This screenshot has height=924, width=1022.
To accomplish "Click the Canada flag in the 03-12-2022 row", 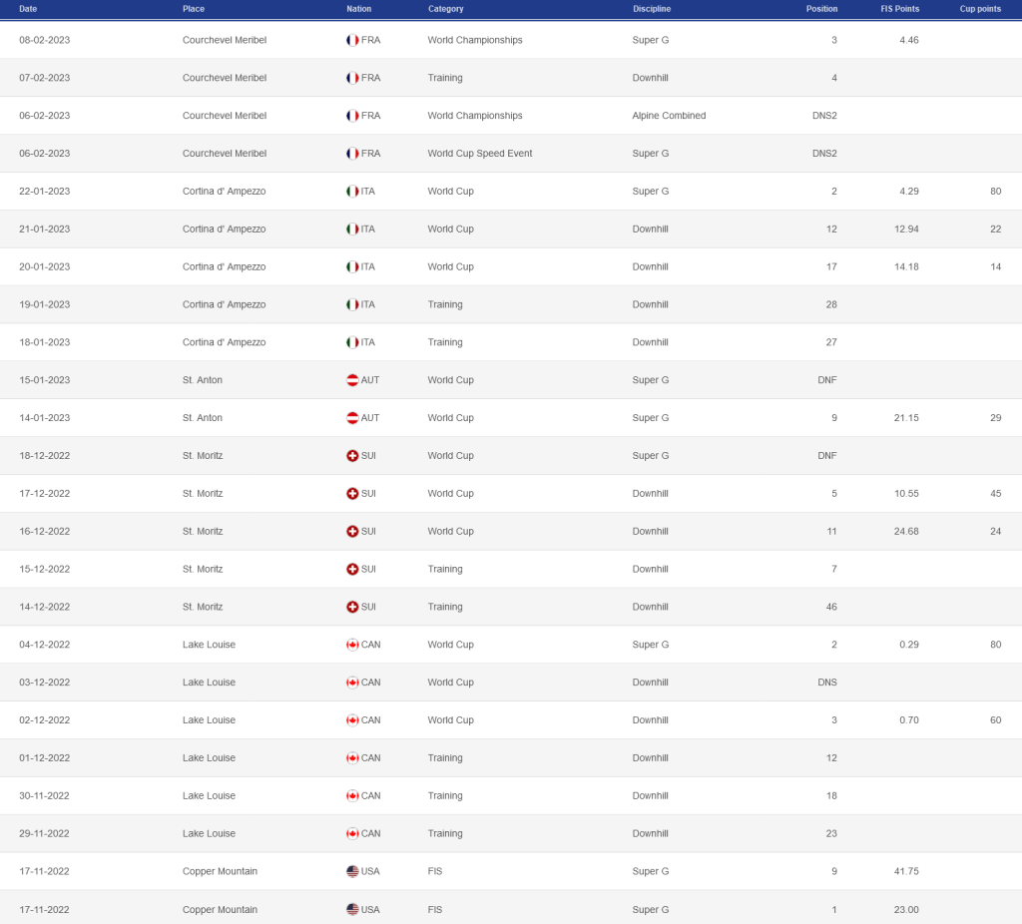I will [352, 683].
